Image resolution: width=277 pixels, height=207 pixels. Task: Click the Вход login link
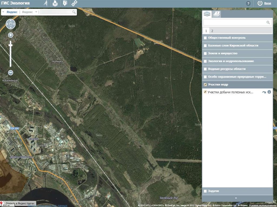tap(267, 3)
